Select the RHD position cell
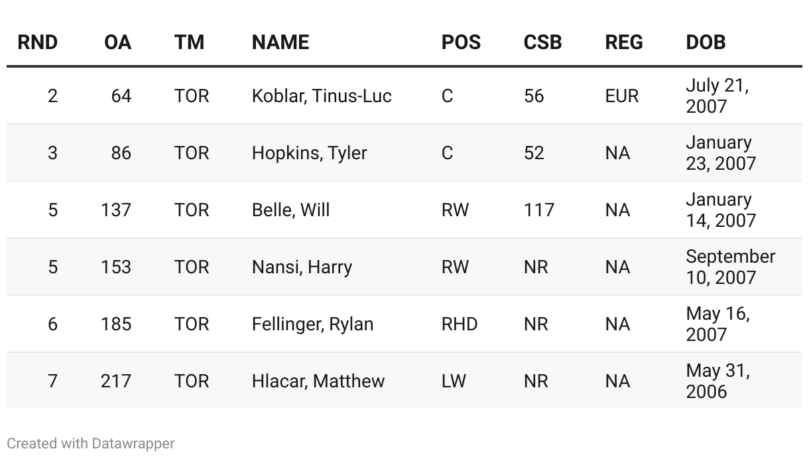Viewport: 809px width, 459px height. point(460,324)
